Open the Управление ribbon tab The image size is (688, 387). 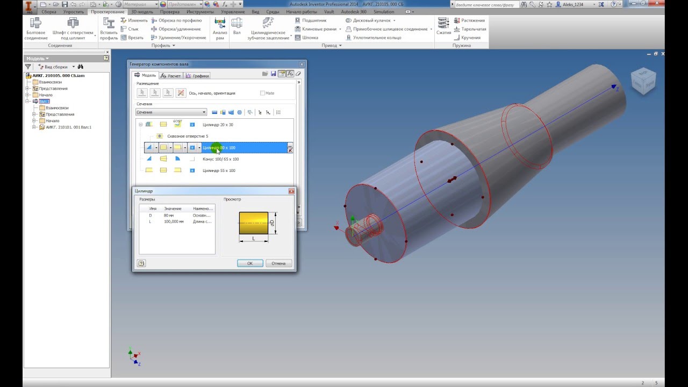pyautogui.click(x=233, y=12)
